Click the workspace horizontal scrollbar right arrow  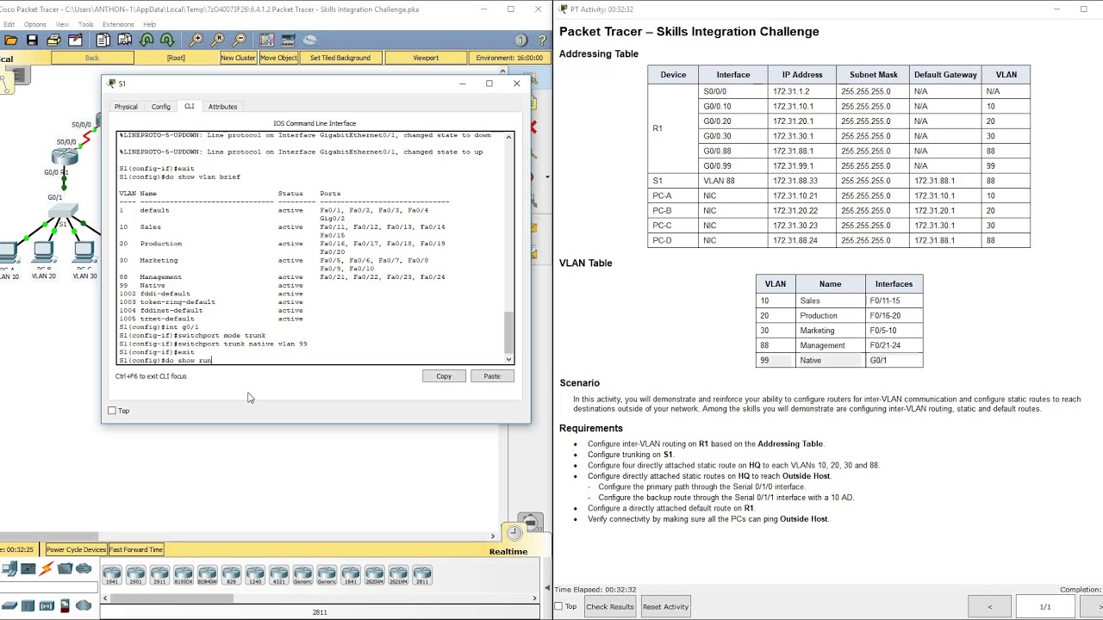point(493,536)
